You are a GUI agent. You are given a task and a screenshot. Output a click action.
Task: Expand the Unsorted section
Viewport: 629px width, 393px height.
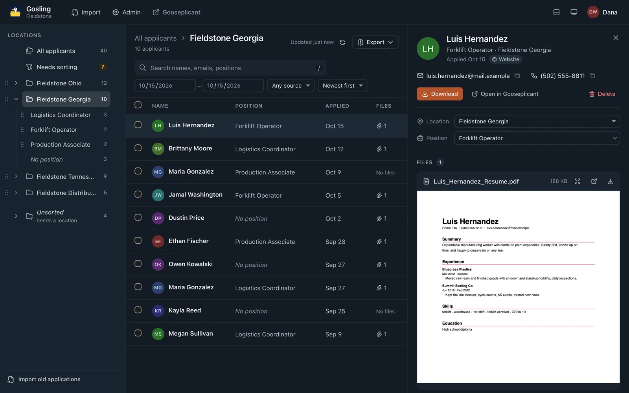(x=16, y=216)
